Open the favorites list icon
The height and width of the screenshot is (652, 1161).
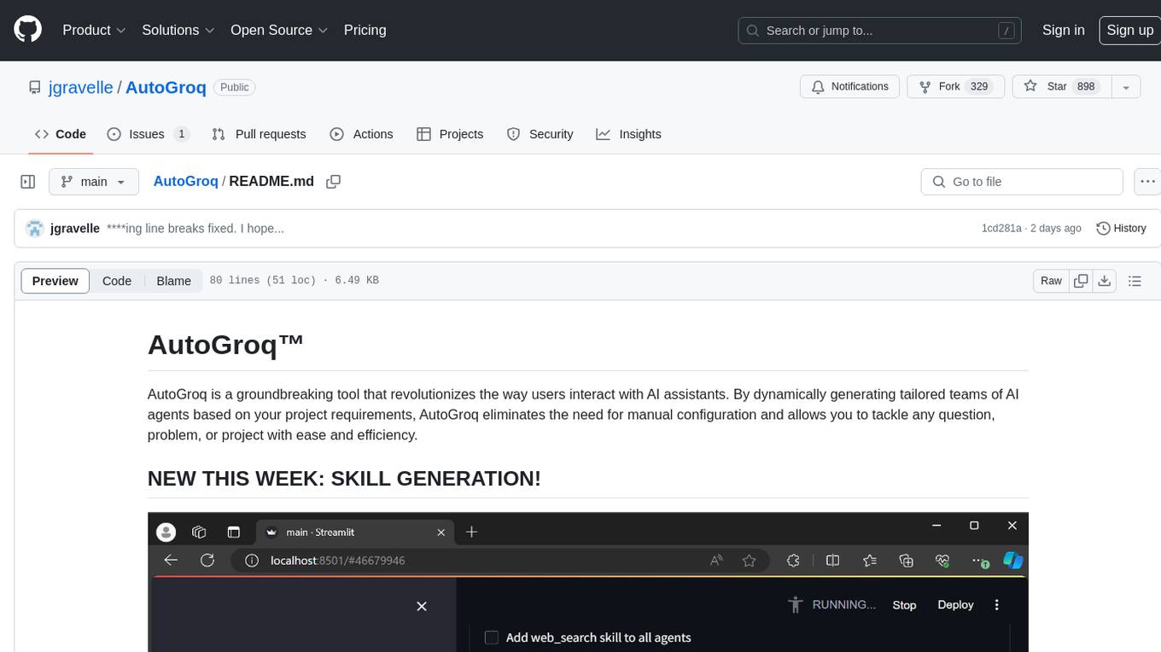(x=870, y=561)
